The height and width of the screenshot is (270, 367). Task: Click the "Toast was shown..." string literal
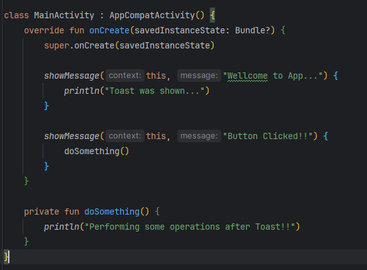pos(155,91)
